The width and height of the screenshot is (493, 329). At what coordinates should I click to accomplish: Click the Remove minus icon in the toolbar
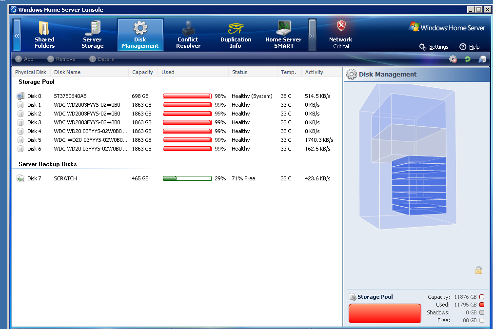(x=51, y=59)
